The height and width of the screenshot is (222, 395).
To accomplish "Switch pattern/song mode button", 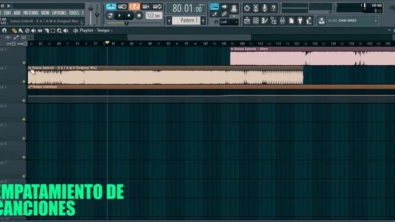I will pyautogui.click(x=110, y=15).
